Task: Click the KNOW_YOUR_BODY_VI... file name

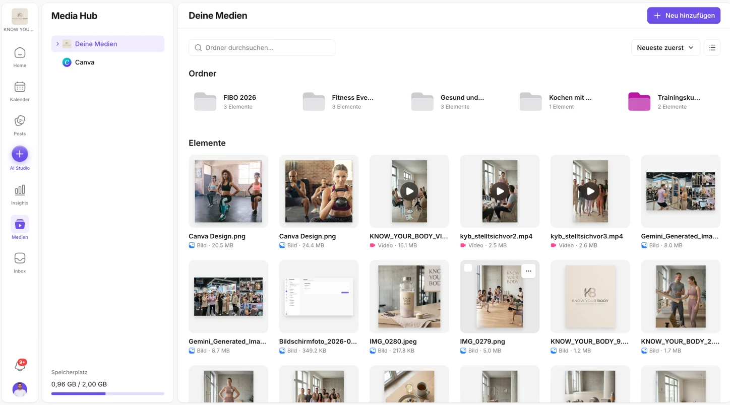Action: (409, 236)
